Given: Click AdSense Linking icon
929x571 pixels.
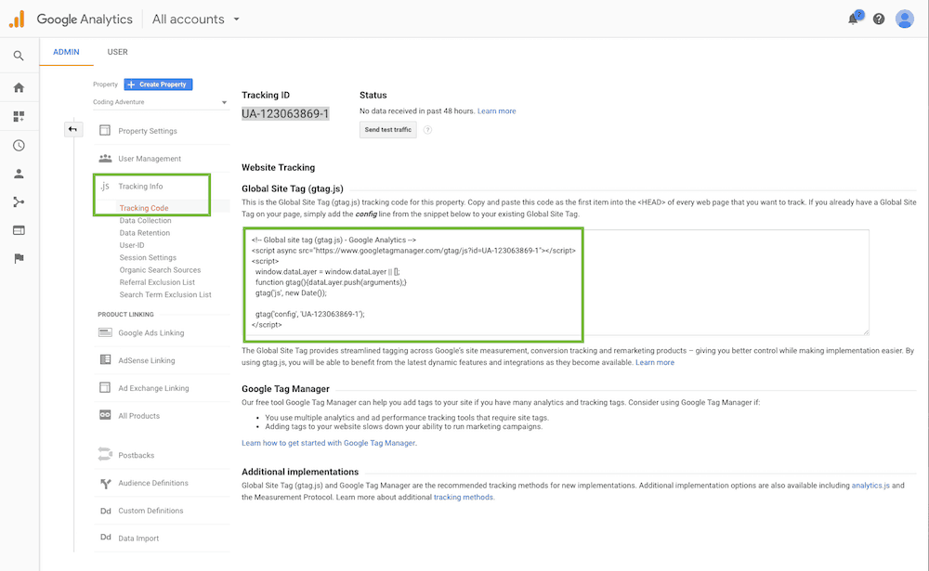Looking at the screenshot, I should [105, 359].
